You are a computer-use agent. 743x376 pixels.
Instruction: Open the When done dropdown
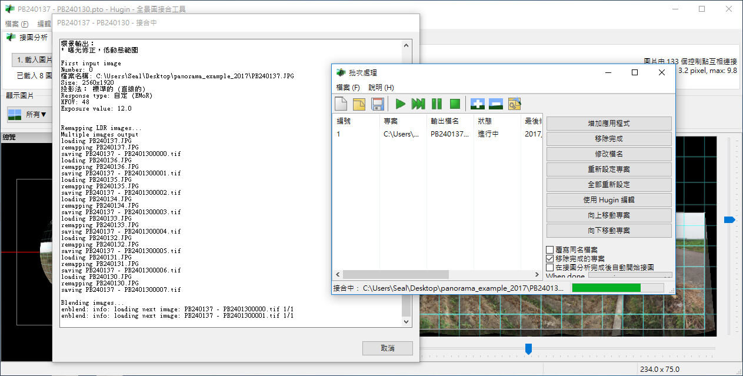coord(629,275)
